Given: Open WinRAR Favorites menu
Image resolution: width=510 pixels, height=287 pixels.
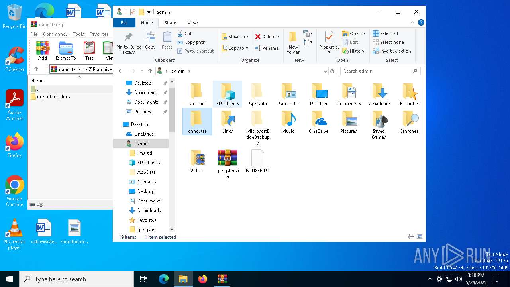Looking at the screenshot, I should pos(99,34).
